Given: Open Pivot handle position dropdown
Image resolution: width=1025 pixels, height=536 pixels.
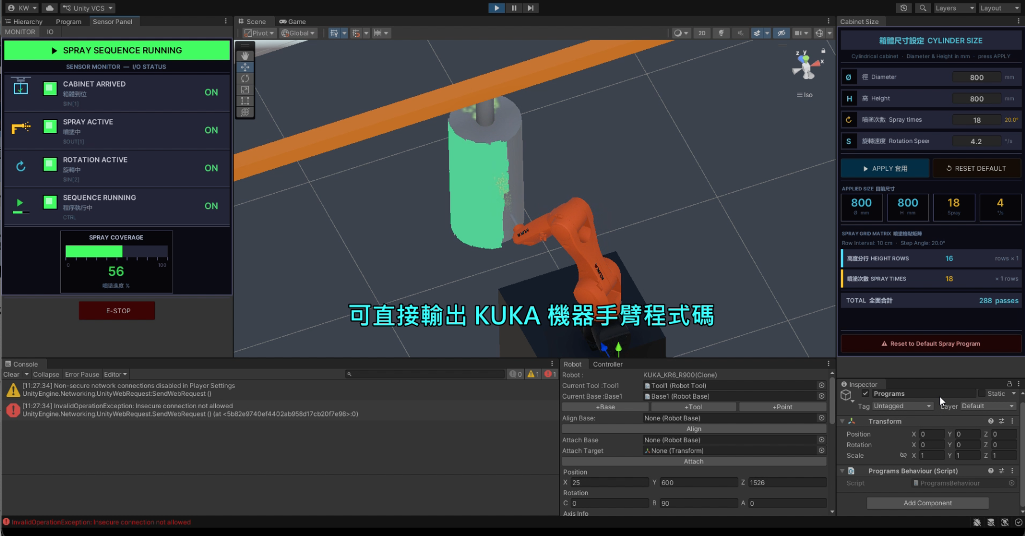Looking at the screenshot, I should (x=259, y=33).
